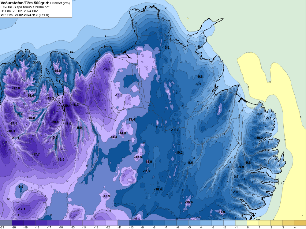Click the -13.5 temperature label
This screenshot has width=306, height=229.
point(138,157)
